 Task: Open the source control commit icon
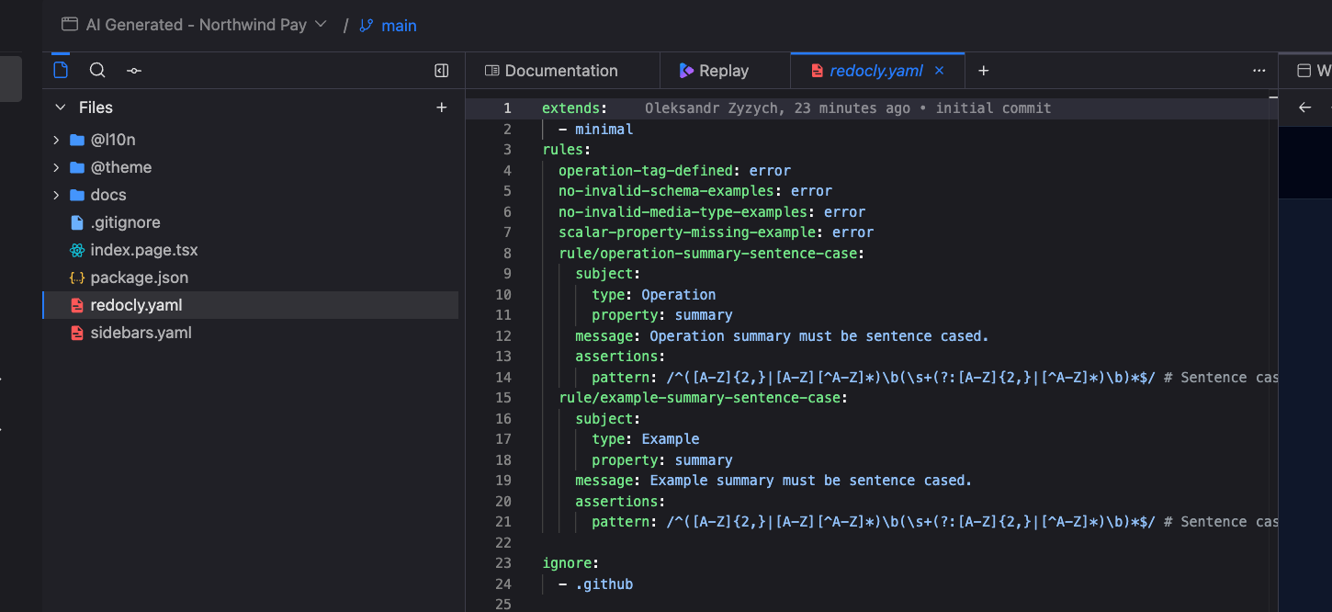134,71
